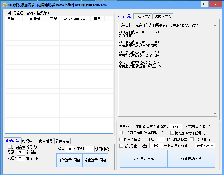
Task: Switch to the 打码平台 tab
Action: coord(29,141)
